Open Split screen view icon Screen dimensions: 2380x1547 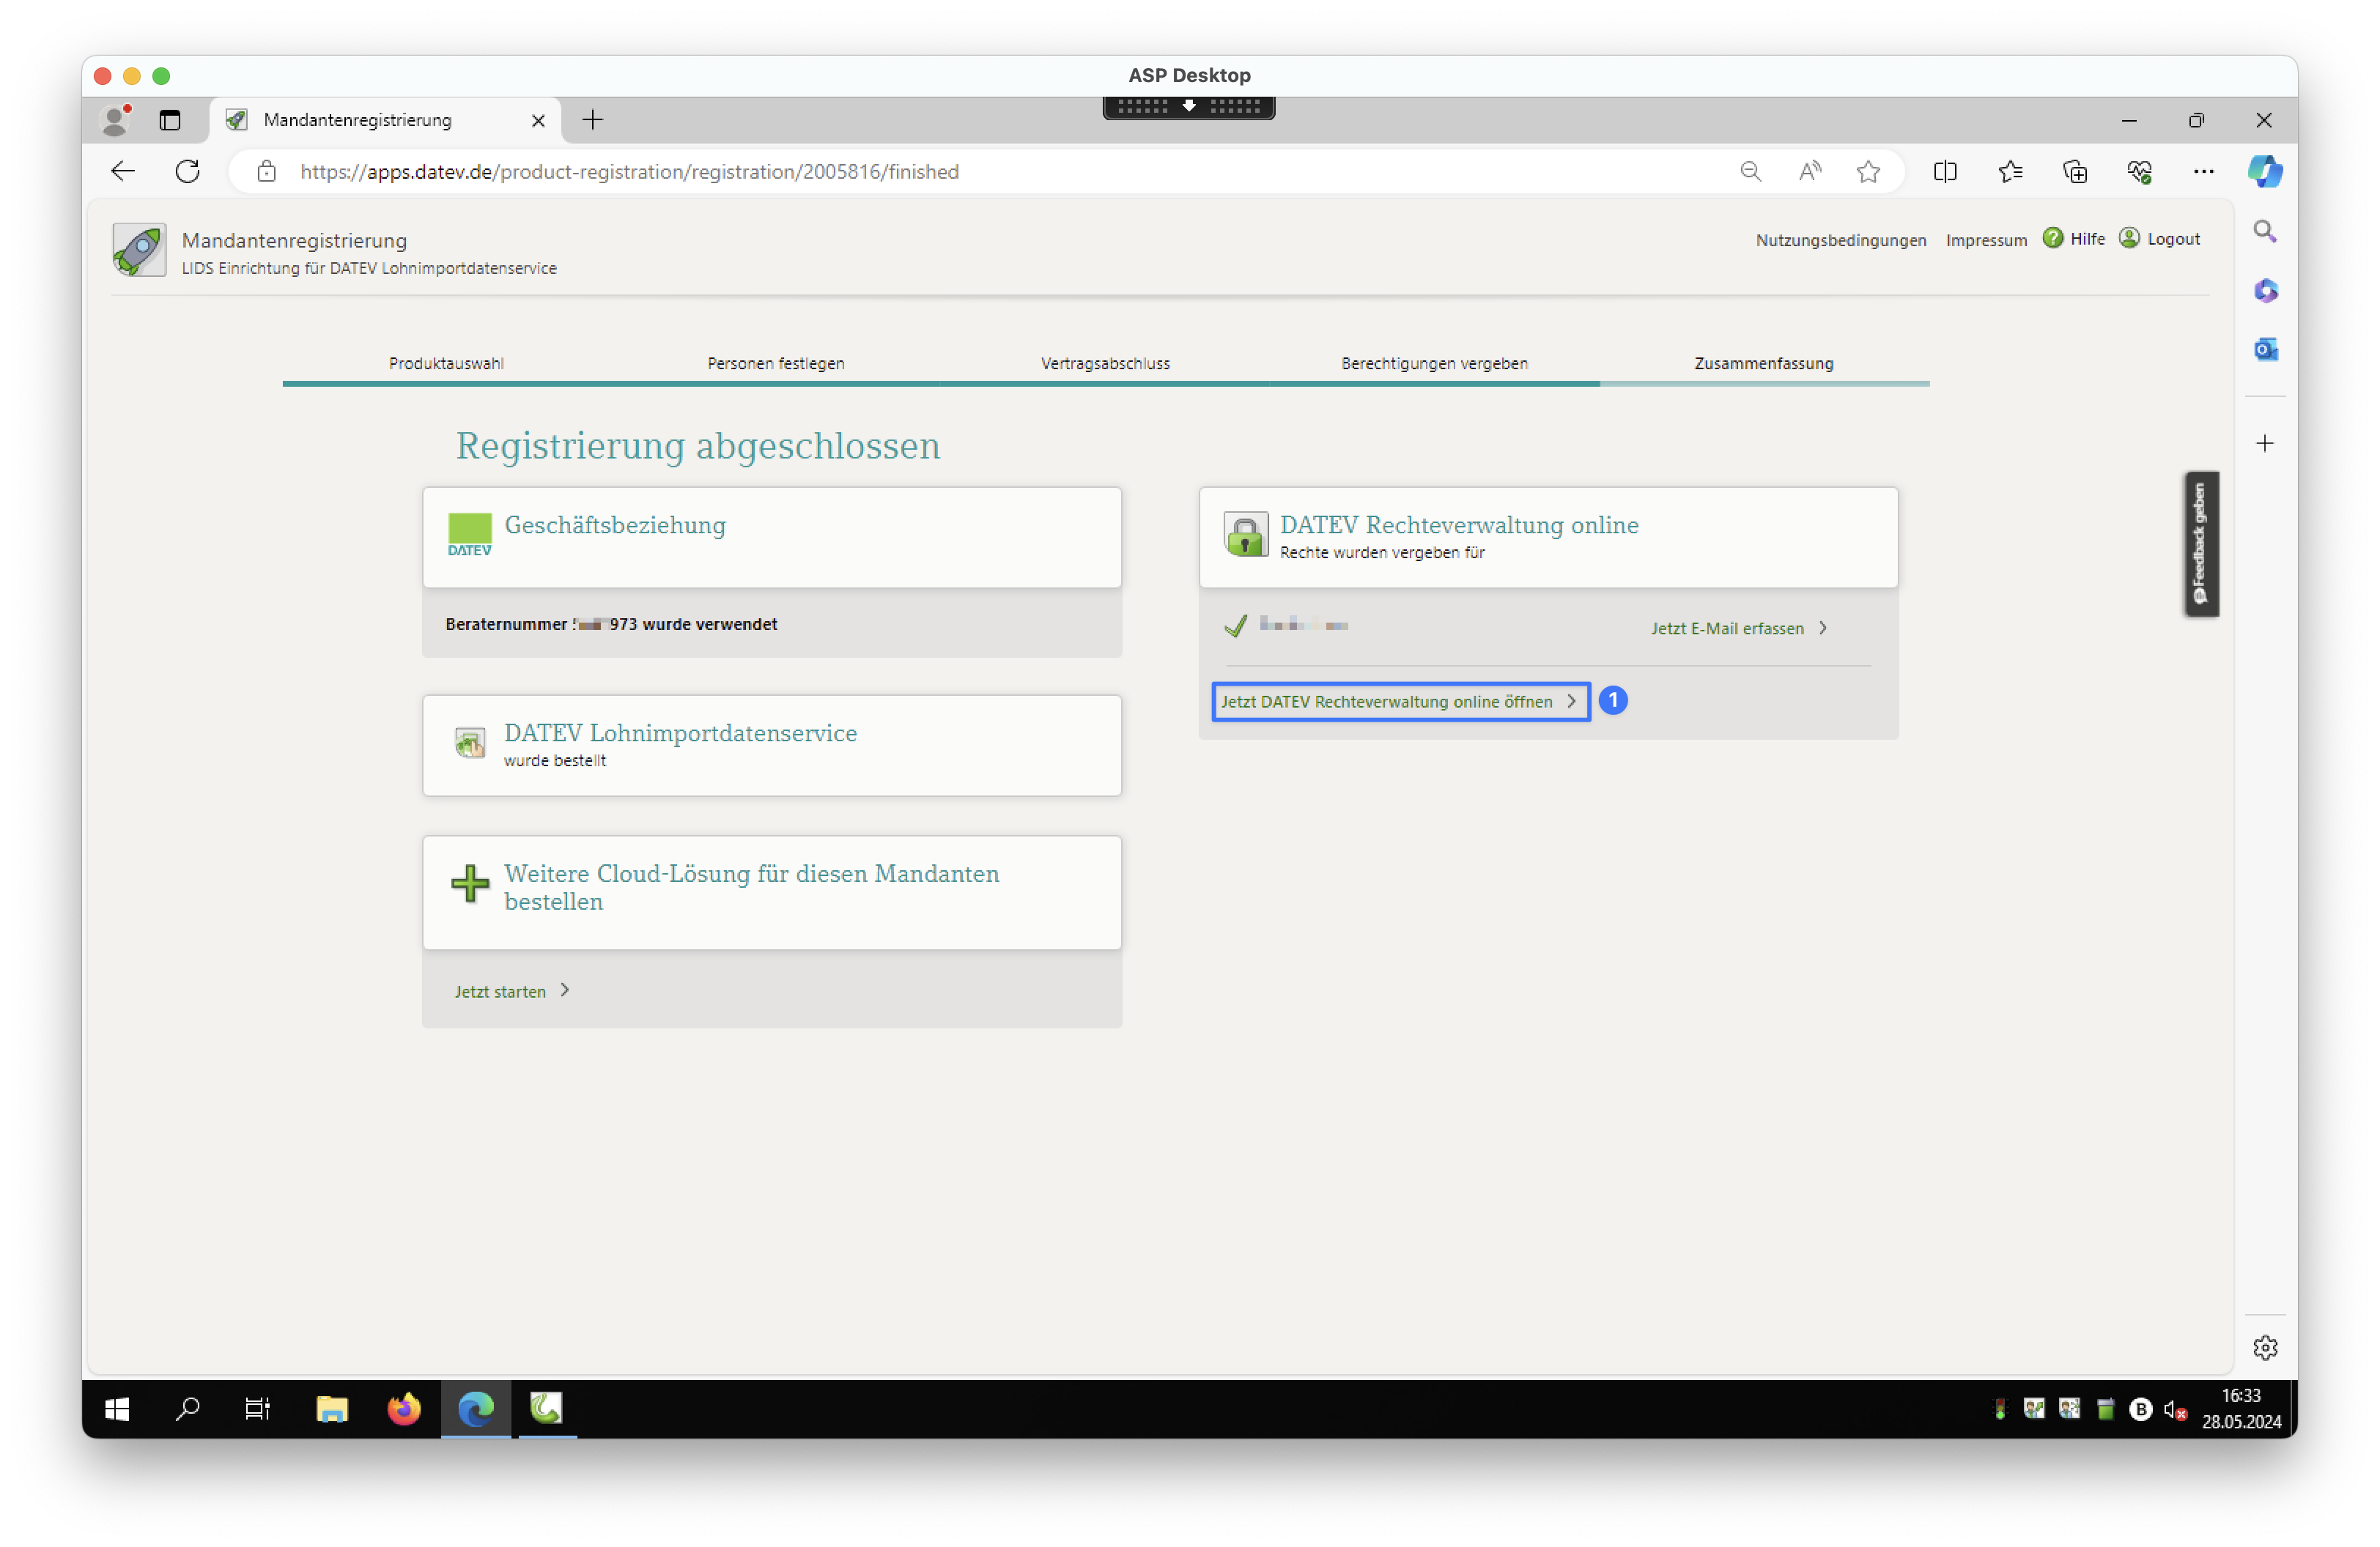[1945, 172]
